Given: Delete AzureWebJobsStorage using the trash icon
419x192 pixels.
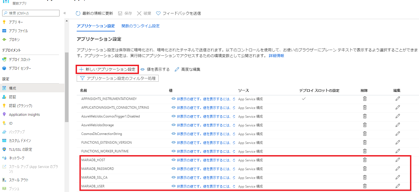Looking at the screenshot, I should coord(365,125).
